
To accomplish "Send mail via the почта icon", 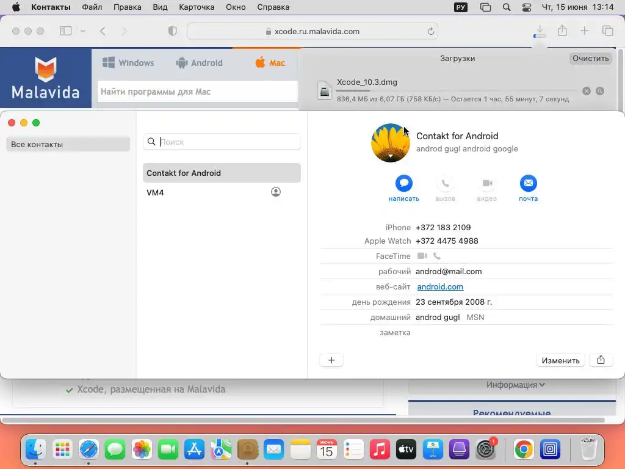I will coord(528,183).
